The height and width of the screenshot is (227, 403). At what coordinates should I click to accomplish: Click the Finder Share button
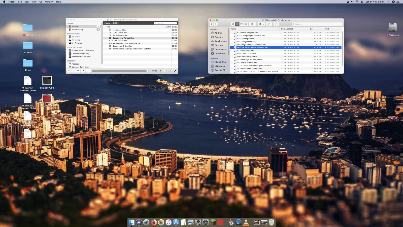(269, 24)
